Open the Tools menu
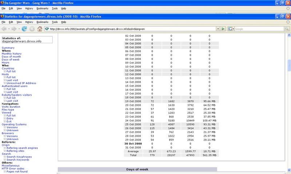This screenshot has height=174, width=291. pyautogui.click(x=55, y=22)
